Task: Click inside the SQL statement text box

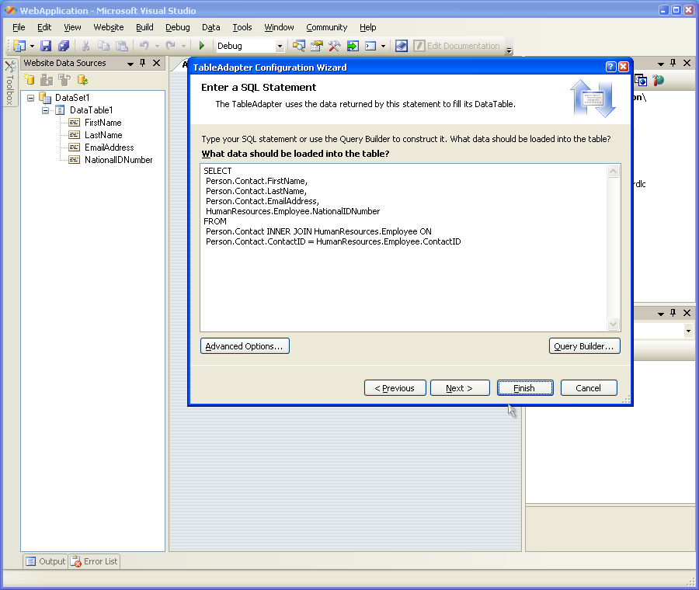Action: coord(404,287)
